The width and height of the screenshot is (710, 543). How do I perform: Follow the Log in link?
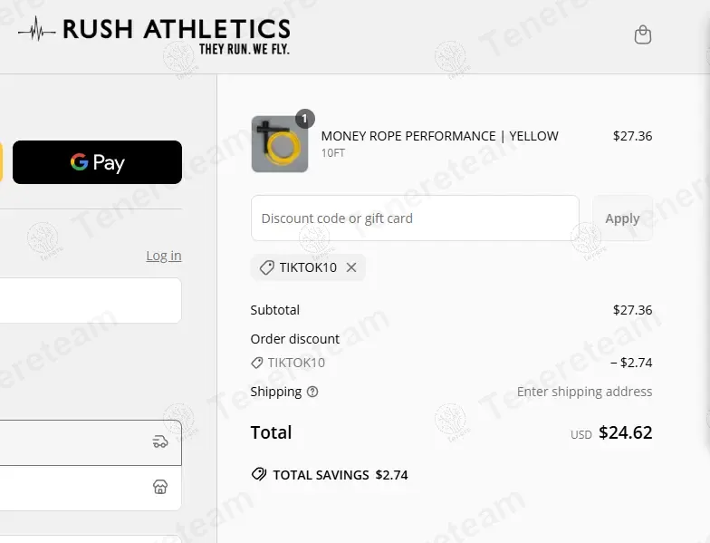click(x=164, y=256)
